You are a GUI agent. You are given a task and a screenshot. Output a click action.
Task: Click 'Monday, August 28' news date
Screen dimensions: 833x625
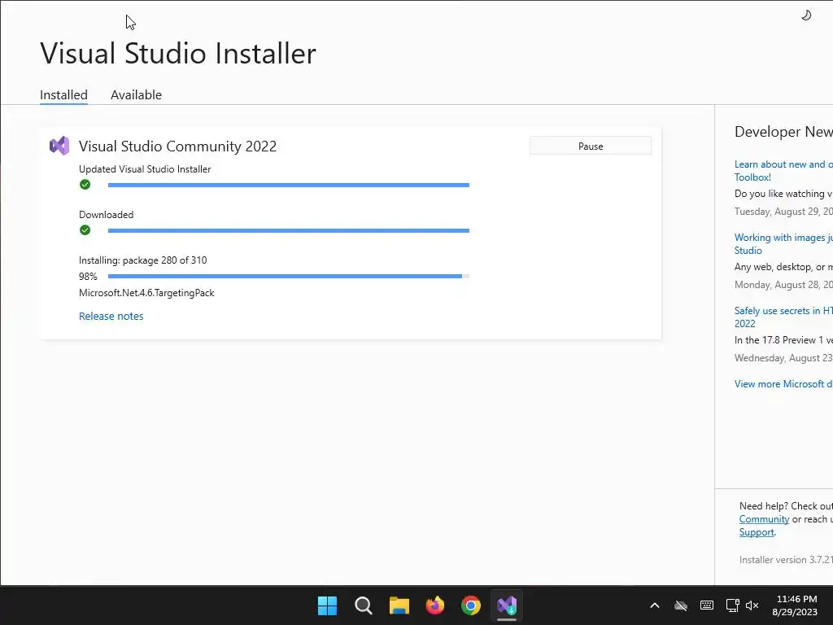pos(783,285)
